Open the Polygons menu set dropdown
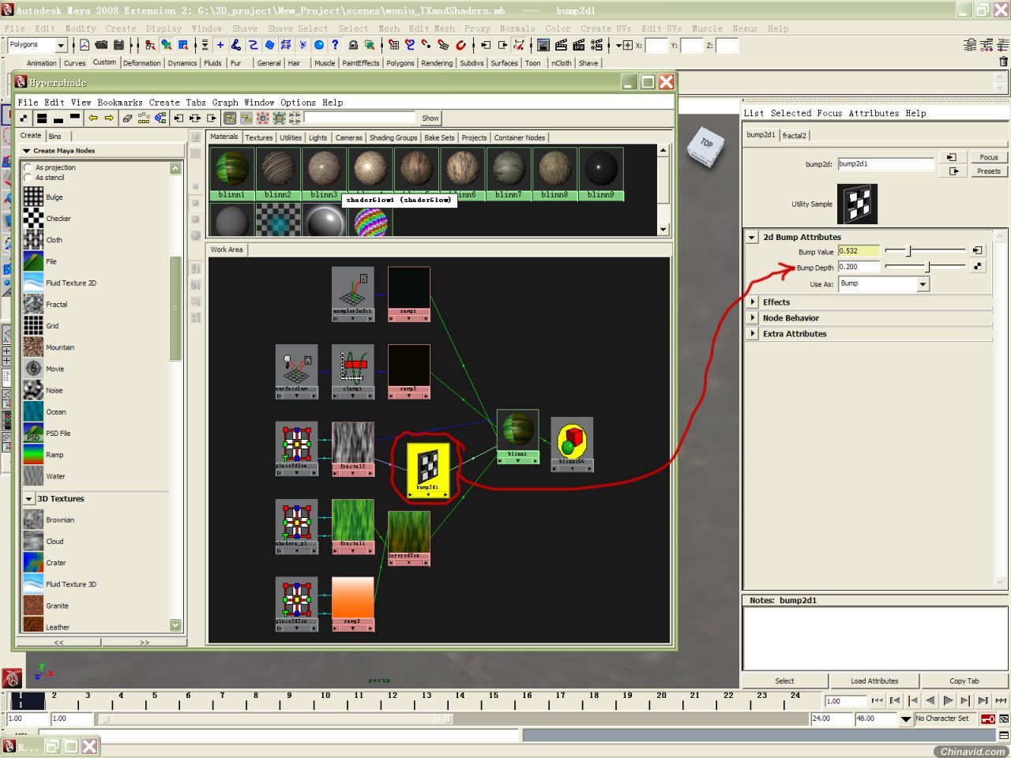This screenshot has height=758, width=1011. (x=61, y=45)
